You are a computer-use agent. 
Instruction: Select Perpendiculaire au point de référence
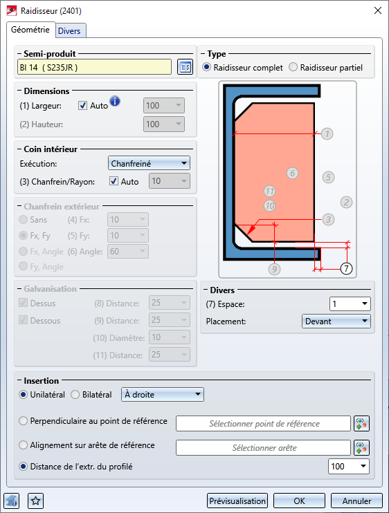[x=23, y=421]
